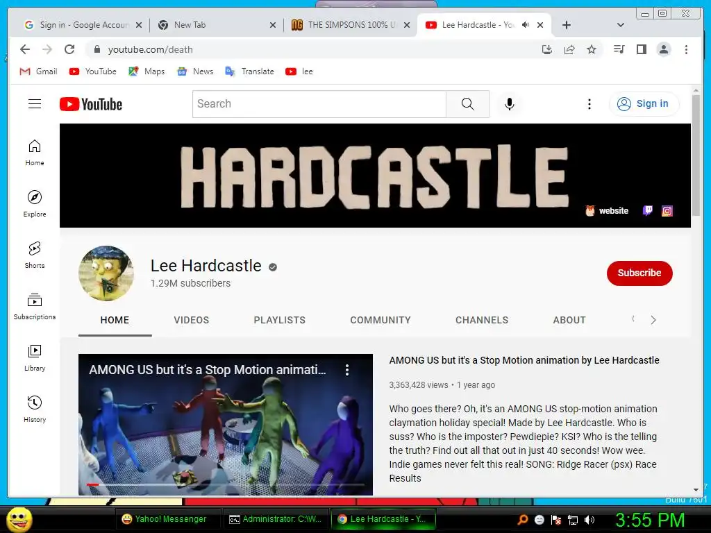Click the video progress bar
The width and height of the screenshot is (711, 533).
point(226,484)
